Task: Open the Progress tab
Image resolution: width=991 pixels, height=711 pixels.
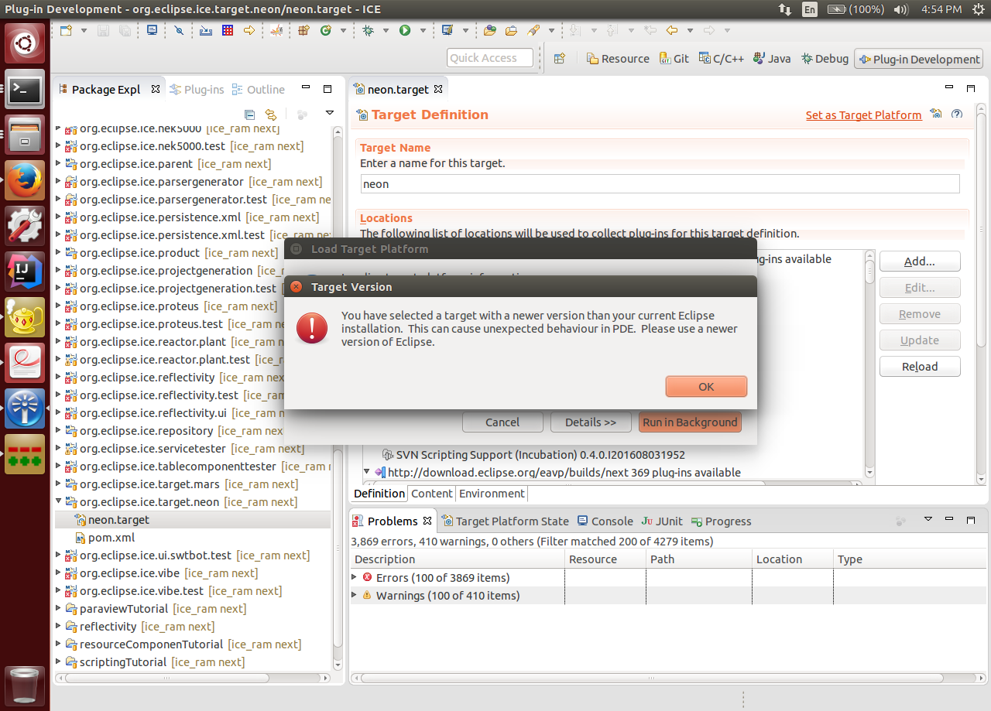Action: pyautogui.click(x=722, y=521)
